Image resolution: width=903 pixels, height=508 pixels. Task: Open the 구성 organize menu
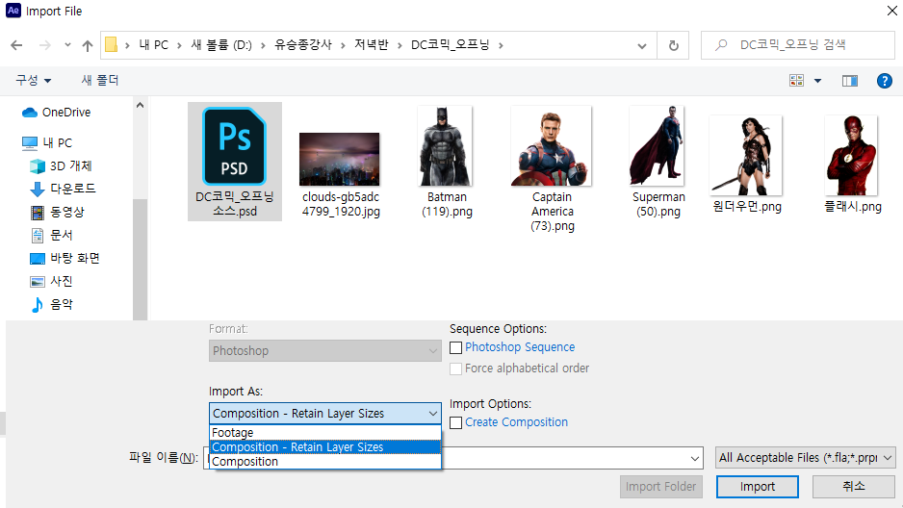pyautogui.click(x=33, y=81)
